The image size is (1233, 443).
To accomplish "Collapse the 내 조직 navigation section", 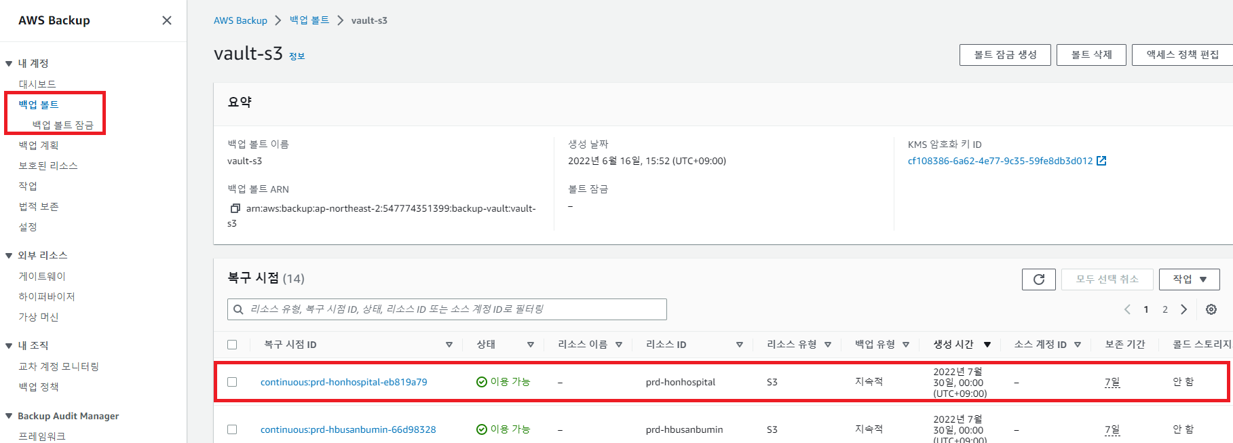I will point(9,346).
